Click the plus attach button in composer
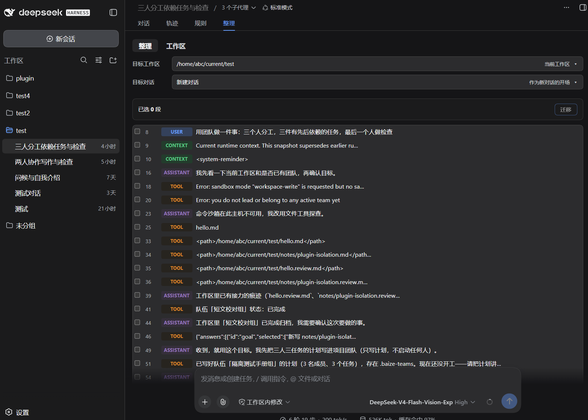The height and width of the screenshot is (420, 588). pos(205,402)
